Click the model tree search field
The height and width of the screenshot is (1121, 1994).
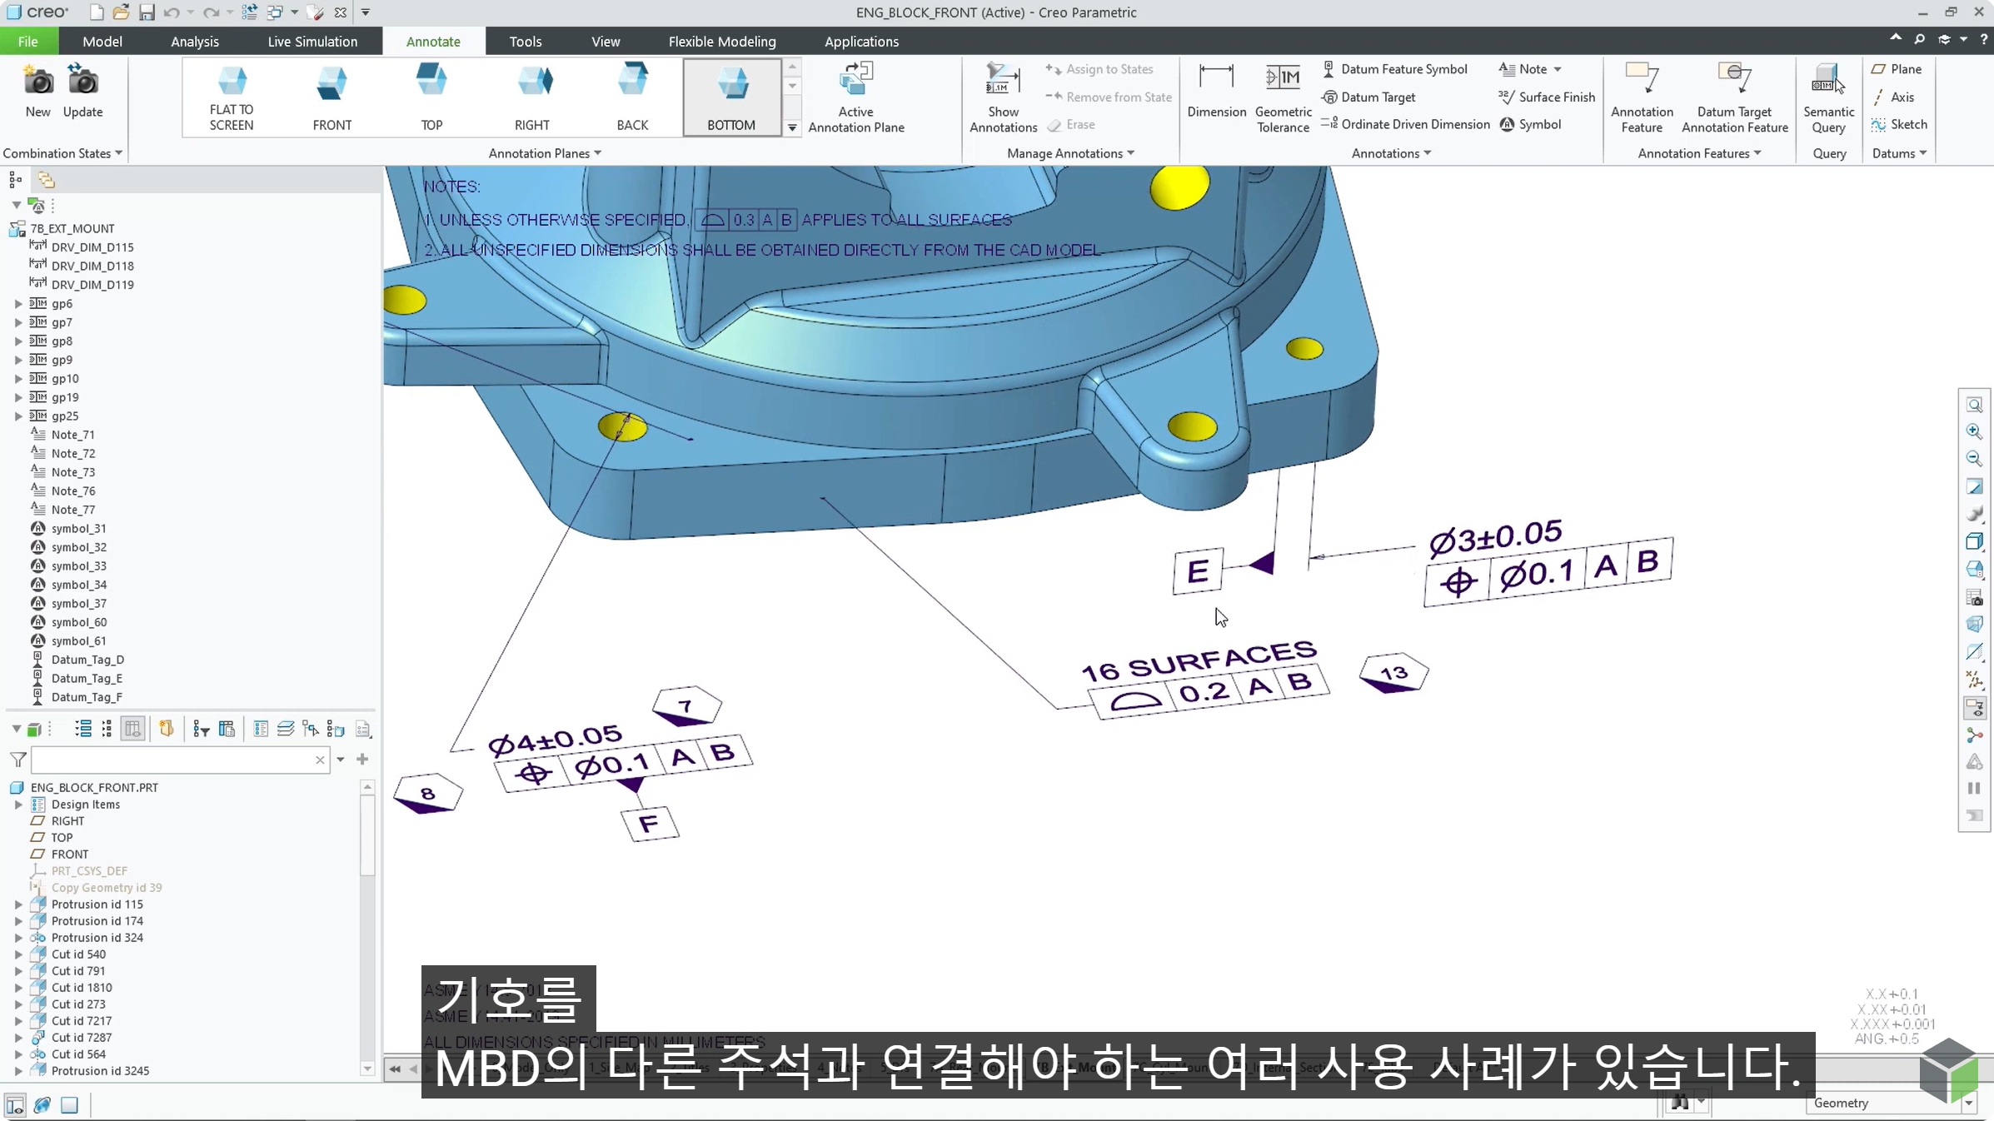click(179, 760)
